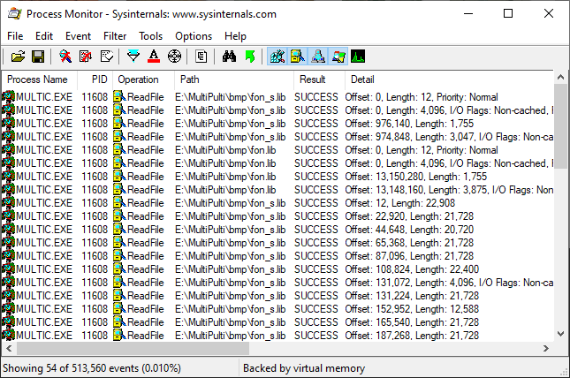Select row with Offset: 974,848, Length: 3,047
This screenshot has width=570, height=378.
(277, 137)
